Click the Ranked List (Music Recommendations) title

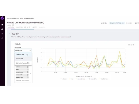(x=26, y=22)
